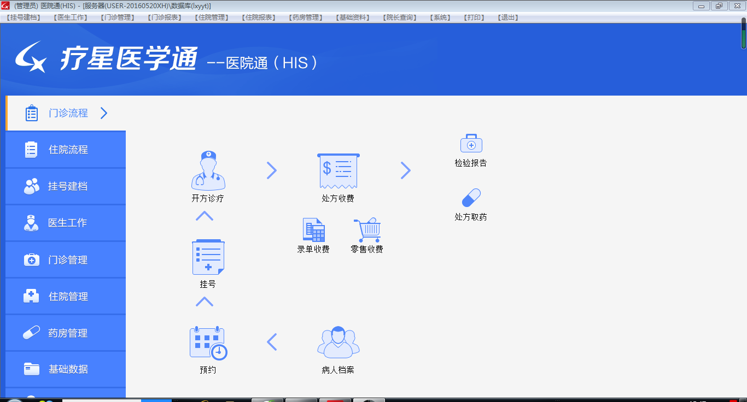Open 挂号建档 in the left sidebar
This screenshot has height=402, width=747.
[66, 186]
